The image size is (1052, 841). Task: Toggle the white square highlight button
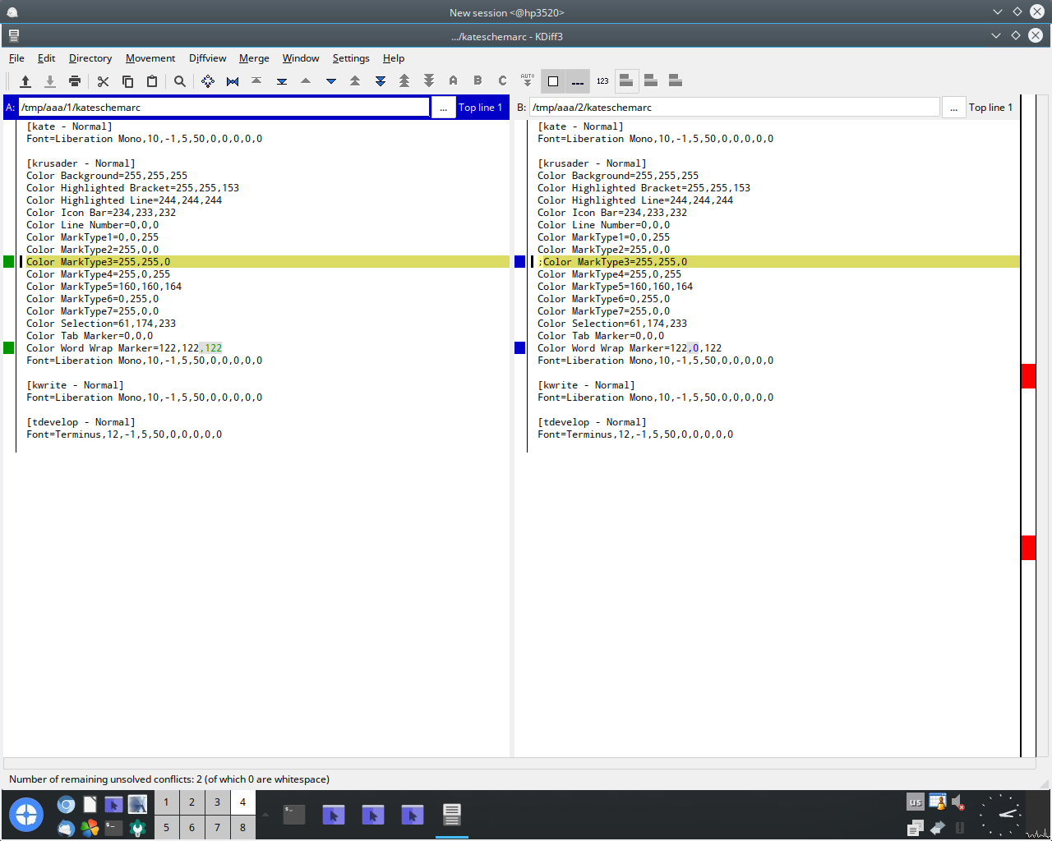coord(553,81)
